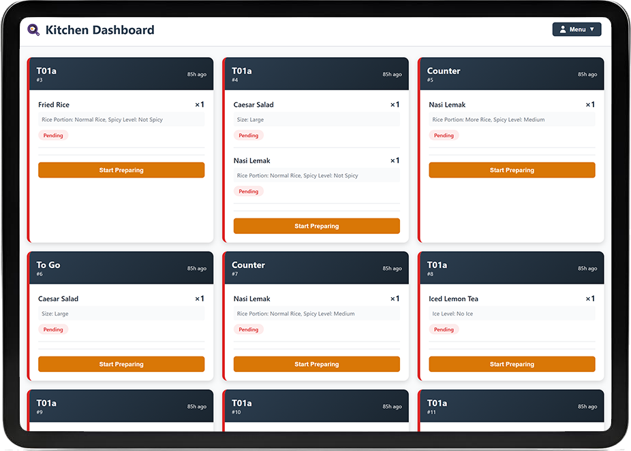Open the Menu dropdown via its chevron arrow
631x451 pixels.
point(592,29)
